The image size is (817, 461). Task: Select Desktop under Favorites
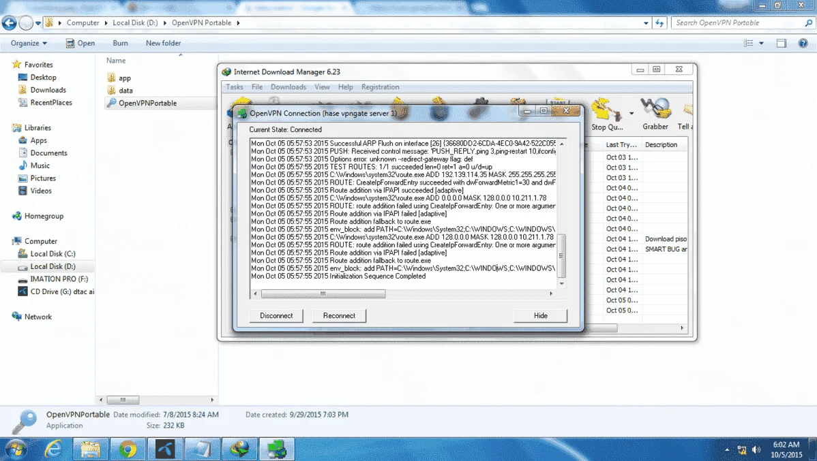point(43,77)
